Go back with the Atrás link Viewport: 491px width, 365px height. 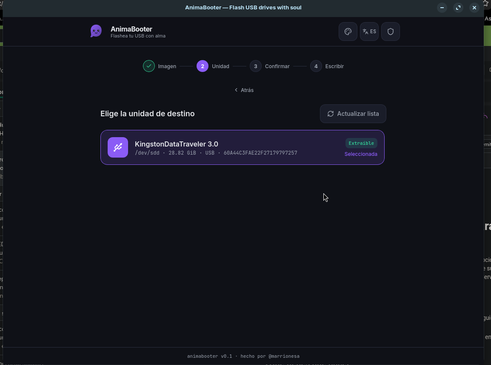click(x=244, y=90)
